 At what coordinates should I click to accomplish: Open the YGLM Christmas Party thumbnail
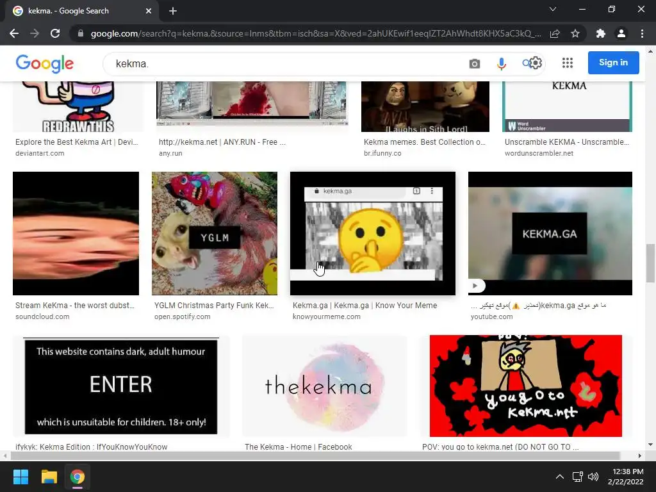[215, 233]
